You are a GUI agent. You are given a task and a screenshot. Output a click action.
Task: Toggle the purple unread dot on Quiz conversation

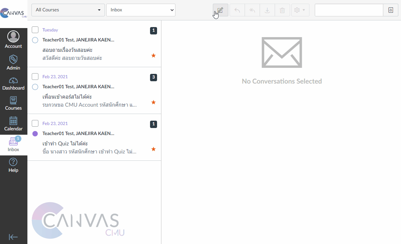35,134
